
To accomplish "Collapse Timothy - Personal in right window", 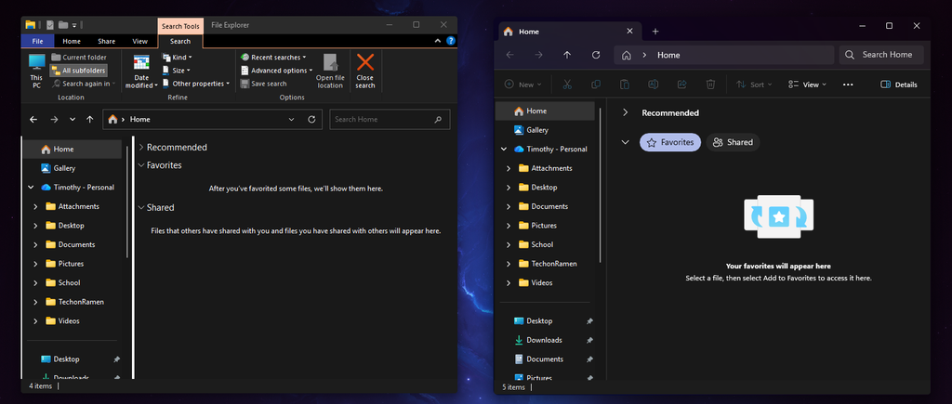I will coord(503,150).
